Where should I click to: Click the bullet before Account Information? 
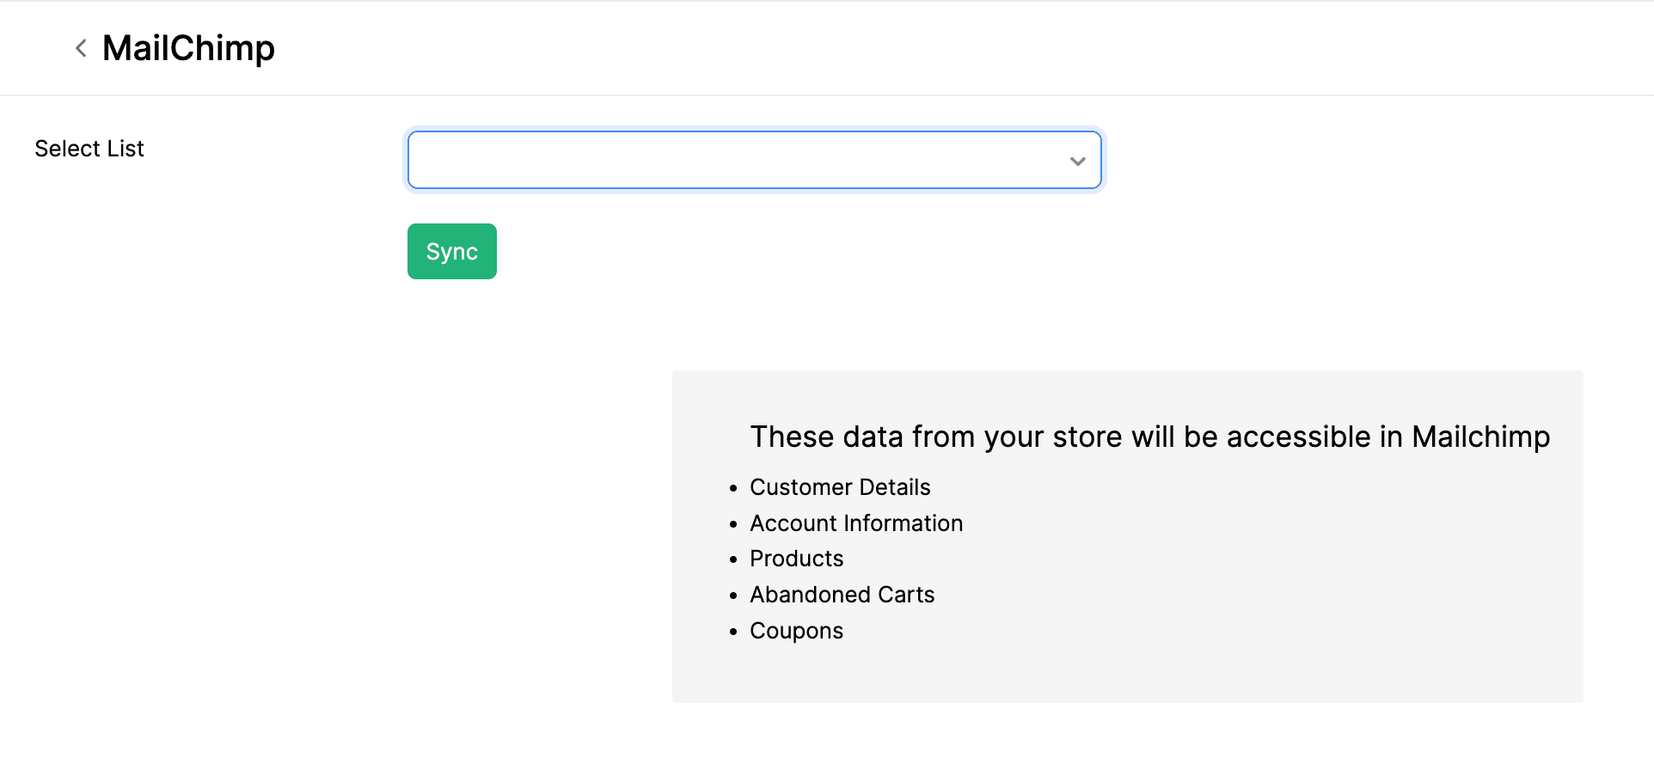click(733, 524)
